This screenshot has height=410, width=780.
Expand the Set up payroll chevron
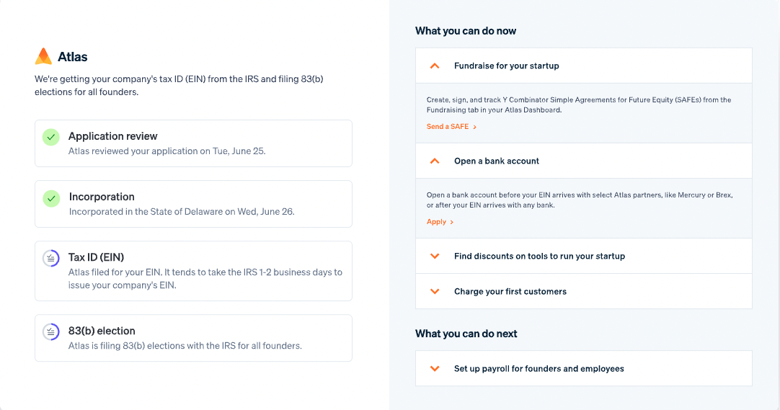435,368
